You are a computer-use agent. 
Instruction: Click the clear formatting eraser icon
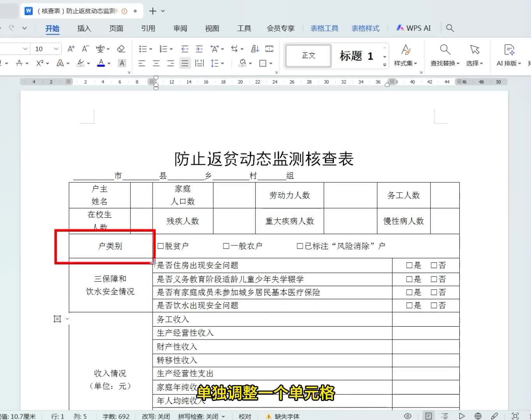pos(121,49)
